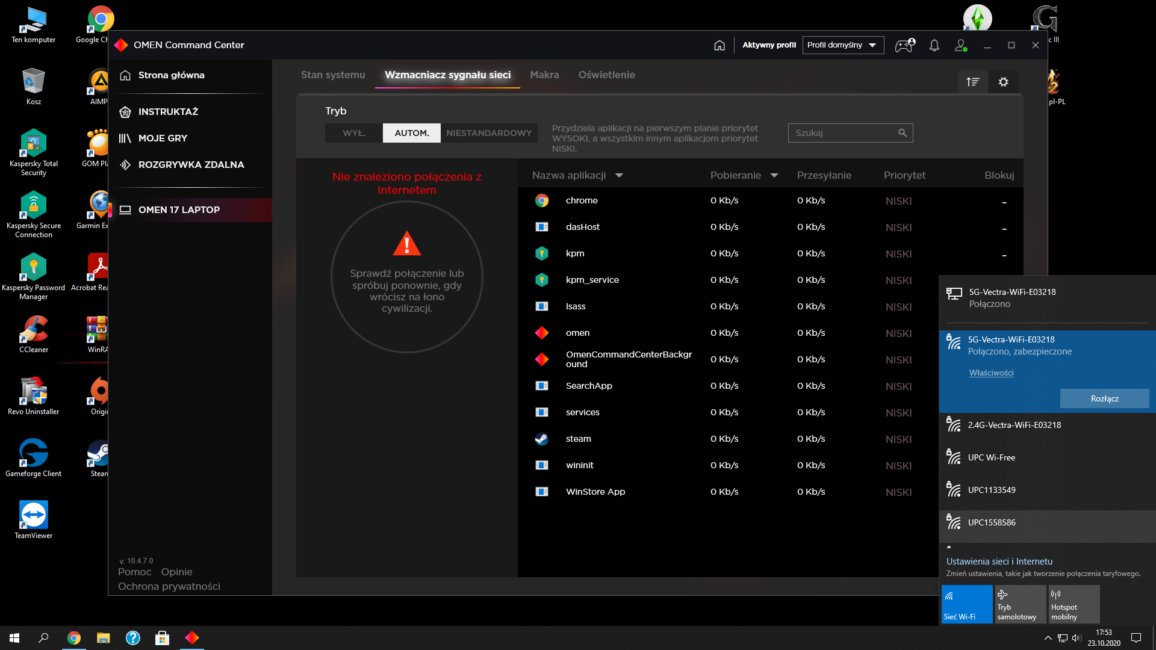Screen dimensions: 1156x650
Task: Set mode to WYŁ.
Action: click(354, 133)
